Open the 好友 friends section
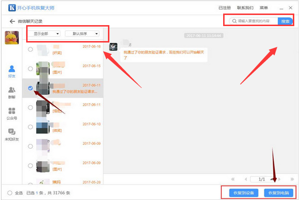The height and width of the screenshot is (200, 303). coord(12,71)
